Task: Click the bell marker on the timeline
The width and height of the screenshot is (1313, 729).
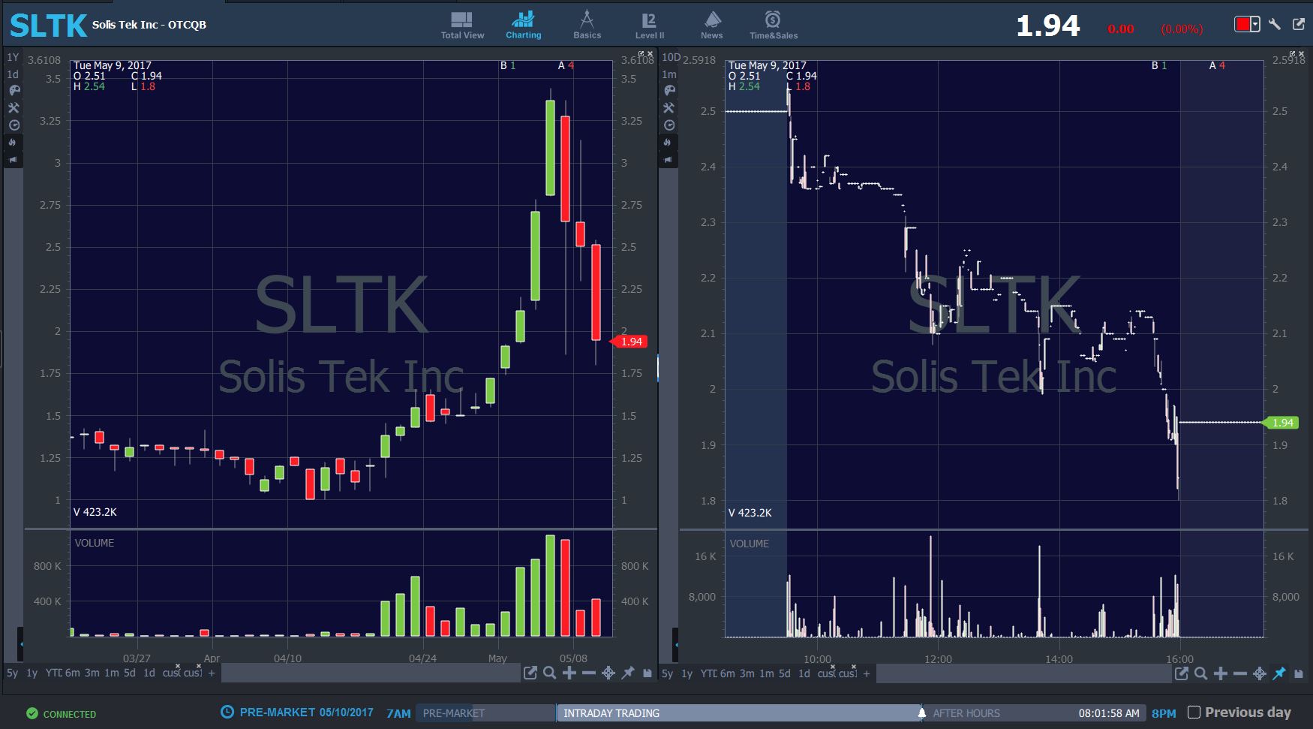Action: [x=921, y=713]
